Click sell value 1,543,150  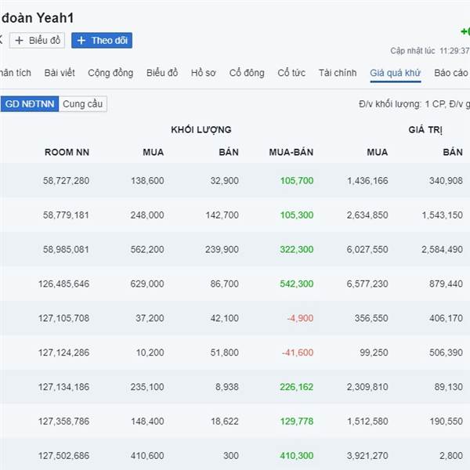point(443,215)
